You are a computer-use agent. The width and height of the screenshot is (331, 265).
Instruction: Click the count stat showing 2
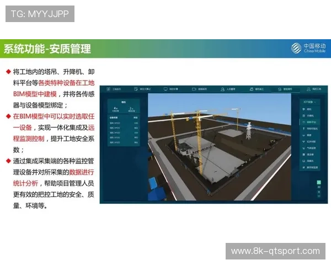click(131, 109)
